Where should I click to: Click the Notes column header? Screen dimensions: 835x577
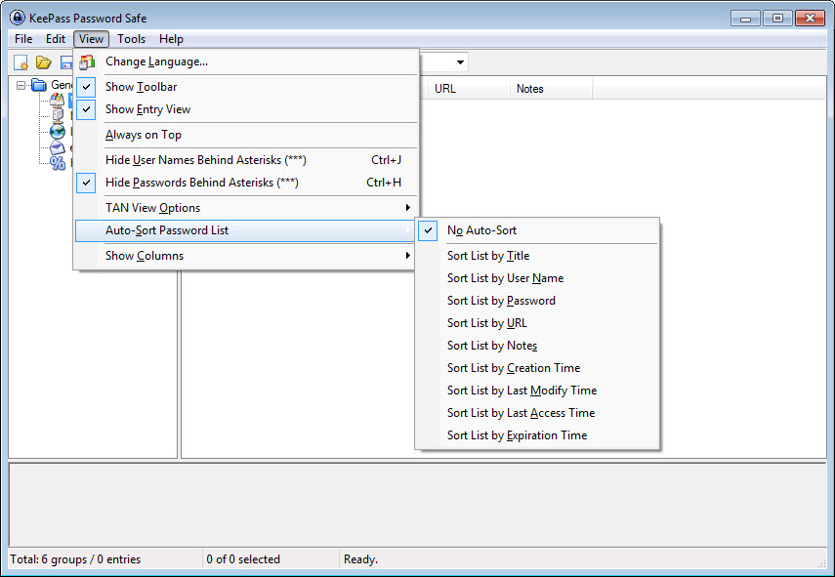coord(551,89)
